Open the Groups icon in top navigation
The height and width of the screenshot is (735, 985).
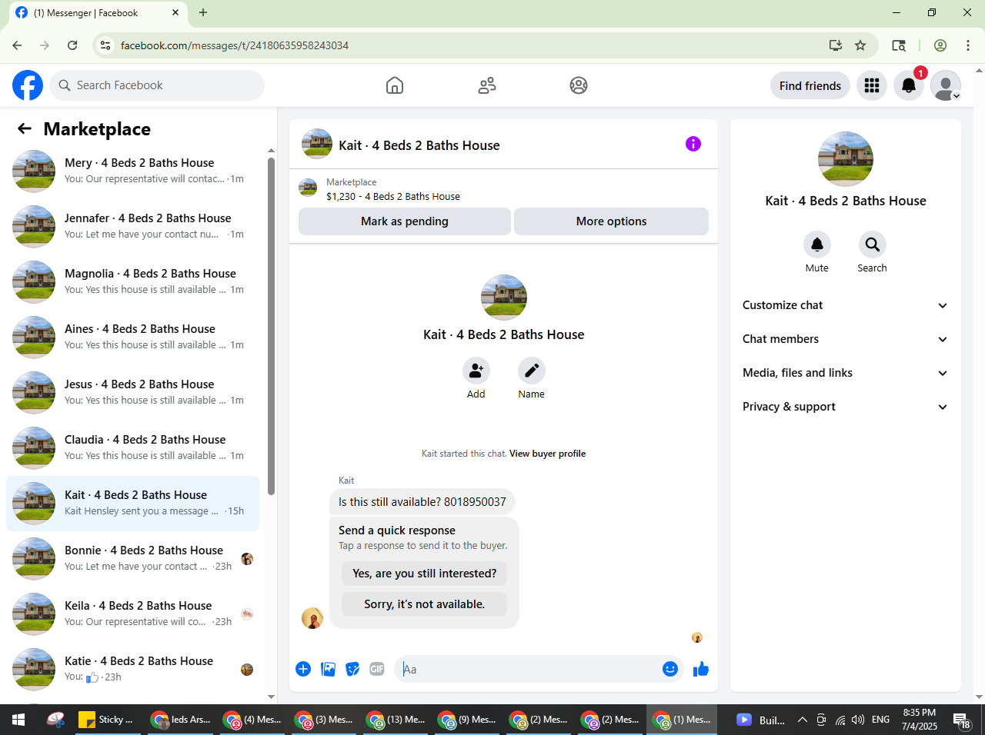coord(579,85)
